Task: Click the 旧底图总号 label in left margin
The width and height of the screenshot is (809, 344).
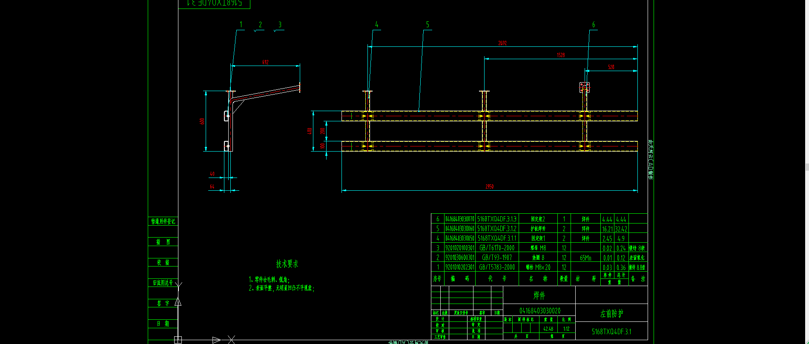Action: point(163,283)
